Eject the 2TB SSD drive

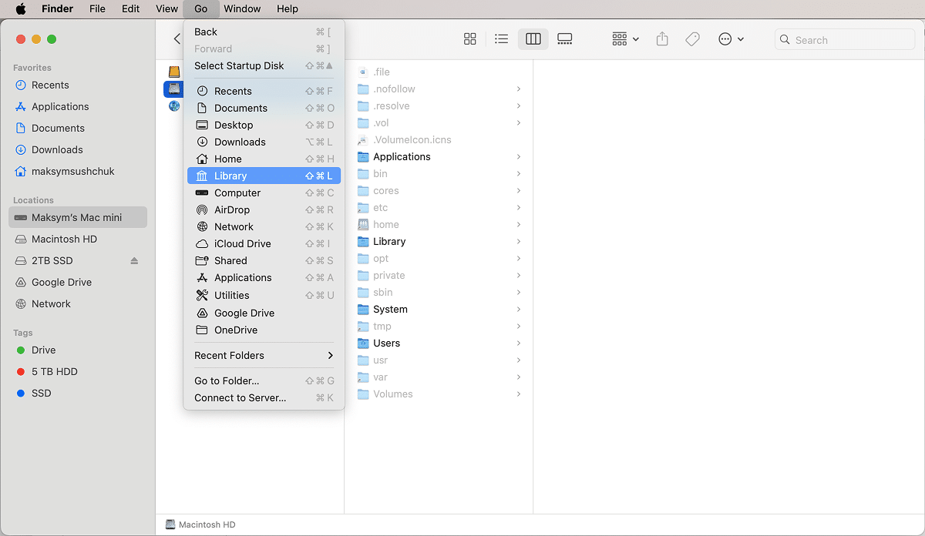pos(134,261)
